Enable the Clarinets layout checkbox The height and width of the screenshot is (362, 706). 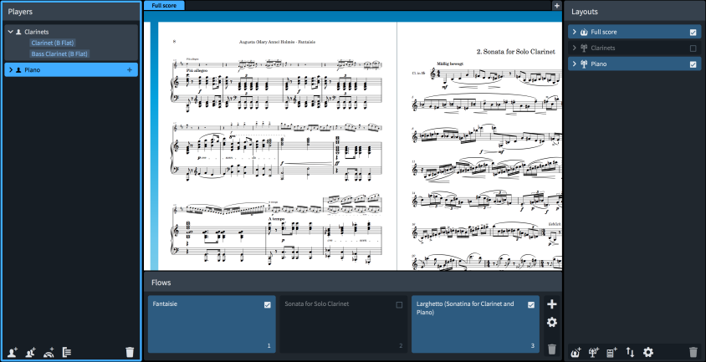pos(693,48)
